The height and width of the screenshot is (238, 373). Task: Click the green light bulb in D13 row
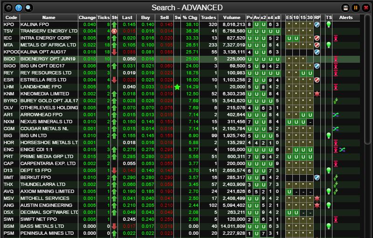click(329, 171)
